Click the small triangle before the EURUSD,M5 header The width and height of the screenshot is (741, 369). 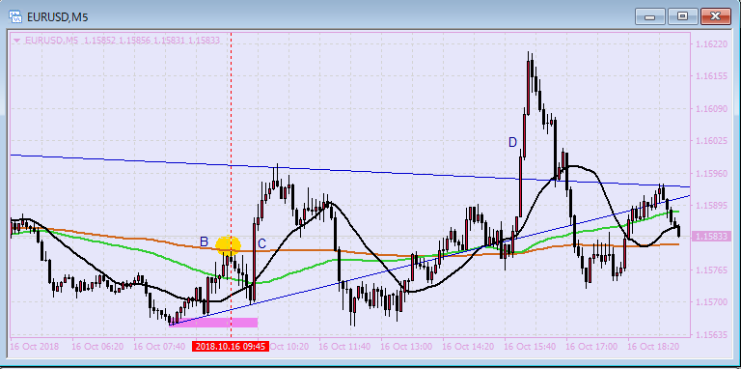17,41
